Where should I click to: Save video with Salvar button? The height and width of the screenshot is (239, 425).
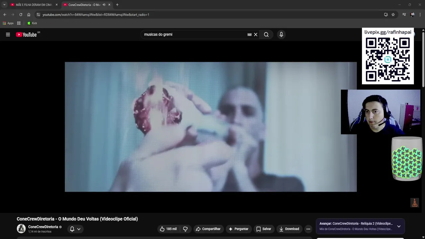[x=264, y=229]
